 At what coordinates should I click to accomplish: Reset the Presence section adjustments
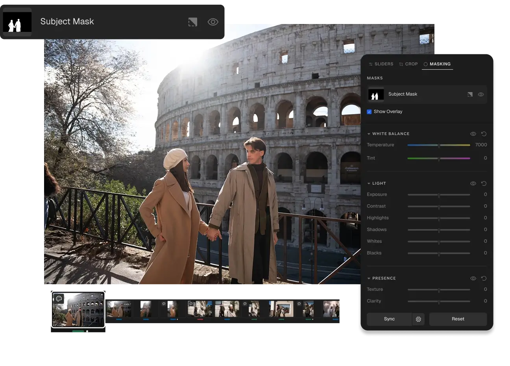(484, 278)
